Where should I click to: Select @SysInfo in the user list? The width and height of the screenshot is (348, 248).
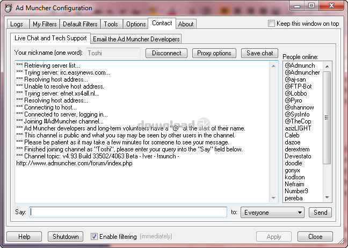pyautogui.click(x=297, y=114)
